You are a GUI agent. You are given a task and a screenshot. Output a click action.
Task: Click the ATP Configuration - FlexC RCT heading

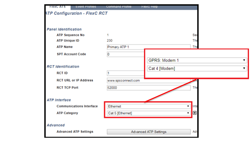(x=77, y=13)
